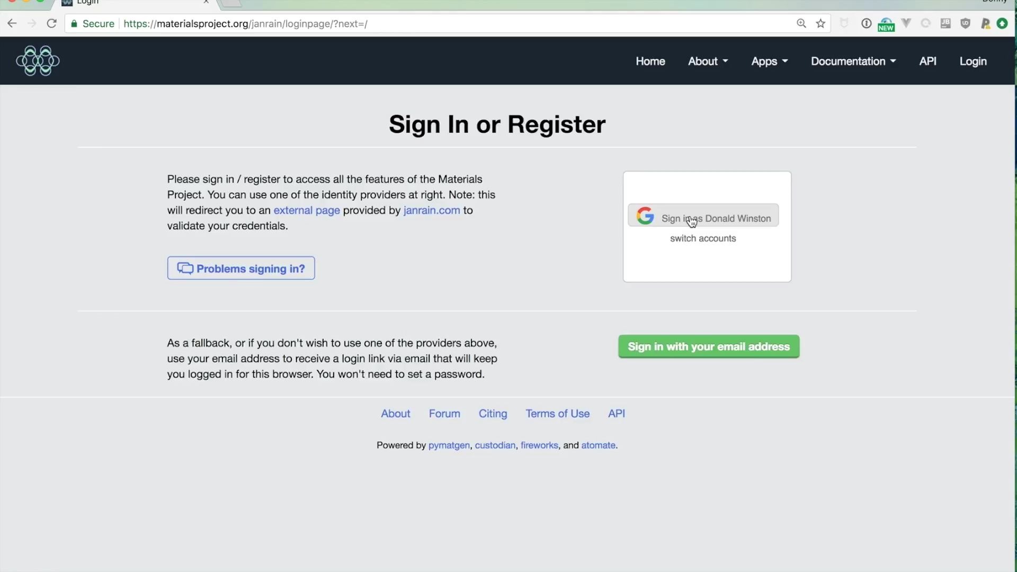Click the API footer link
The height and width of the screenshot is (572, 1017).
(x=617, y=414)
